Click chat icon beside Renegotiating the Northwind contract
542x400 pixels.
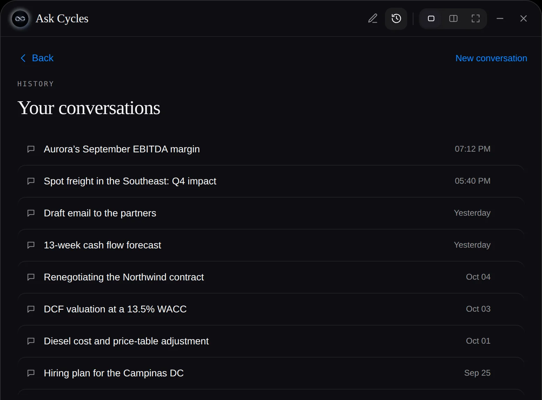[31, 277]
